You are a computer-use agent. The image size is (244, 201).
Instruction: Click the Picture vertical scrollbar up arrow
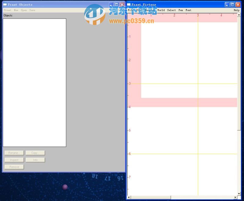[x=239, y=15]
